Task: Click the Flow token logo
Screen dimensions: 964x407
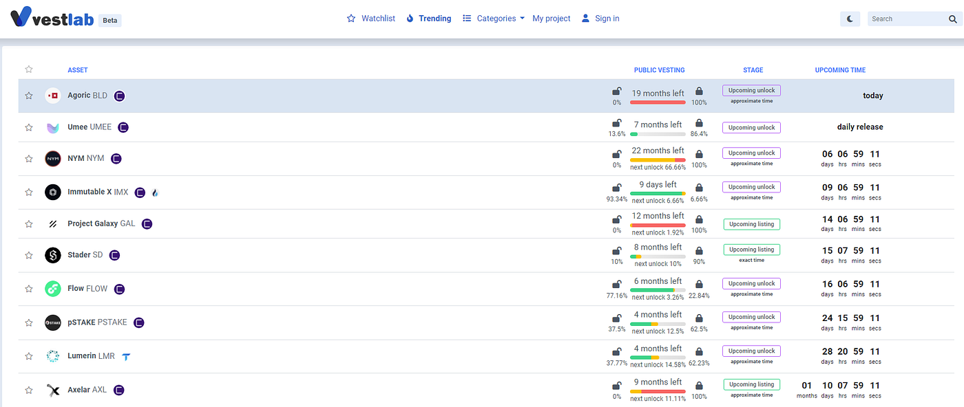Action: tap(53, 289)
